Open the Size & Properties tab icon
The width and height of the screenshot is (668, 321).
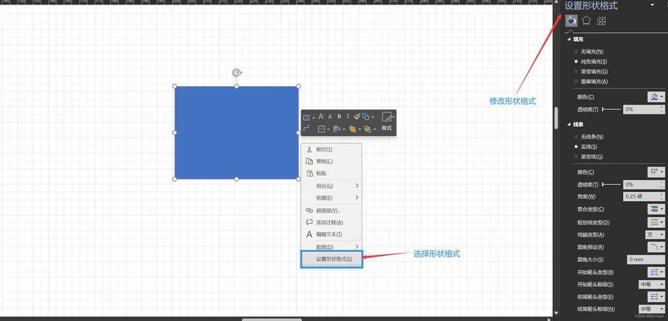tap(601, 21)
